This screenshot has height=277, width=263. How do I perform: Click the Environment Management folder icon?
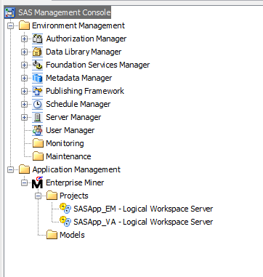pyautogui.click(x=24, y=25)
